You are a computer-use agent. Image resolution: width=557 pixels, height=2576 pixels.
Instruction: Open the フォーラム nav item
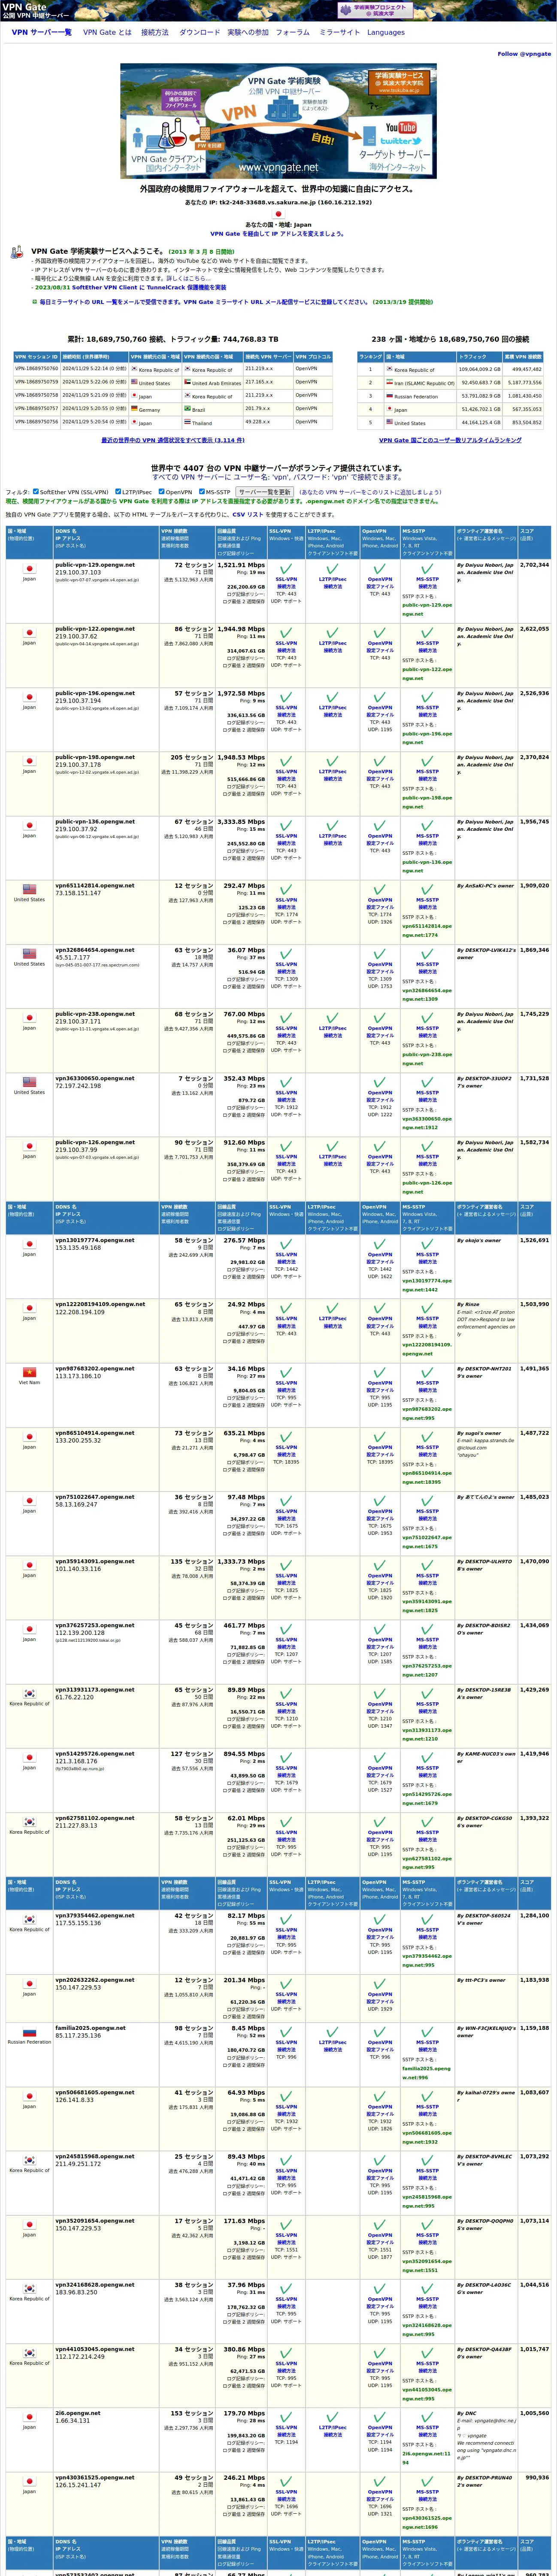(293, 32)
